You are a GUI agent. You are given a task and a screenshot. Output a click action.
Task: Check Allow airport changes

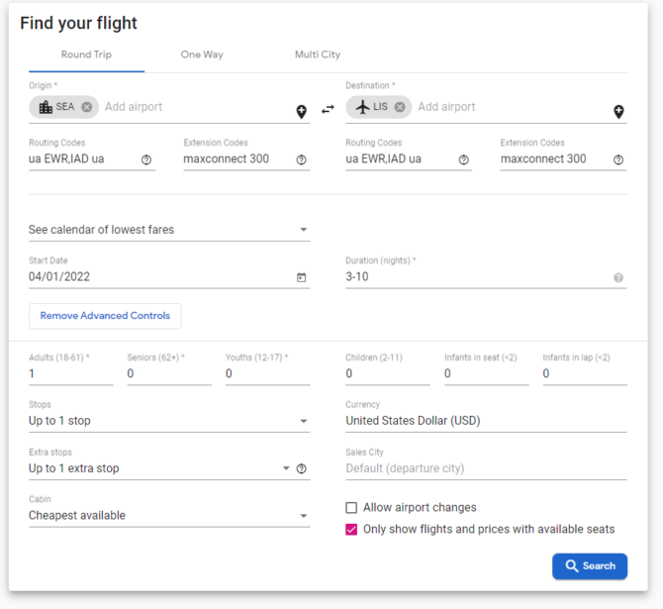point(351,507)
